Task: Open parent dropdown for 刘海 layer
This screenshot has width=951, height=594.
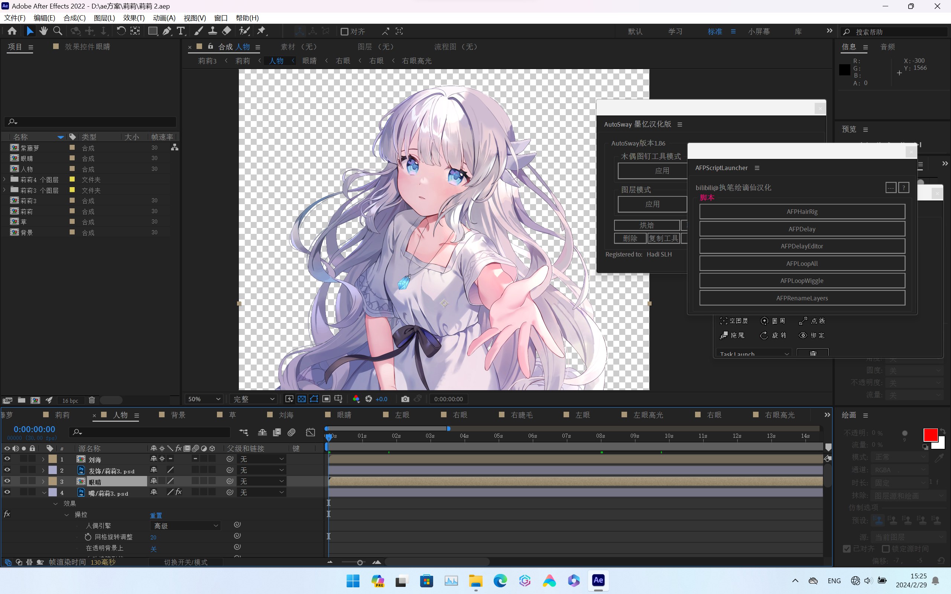Action: click(x=262, y=459)
